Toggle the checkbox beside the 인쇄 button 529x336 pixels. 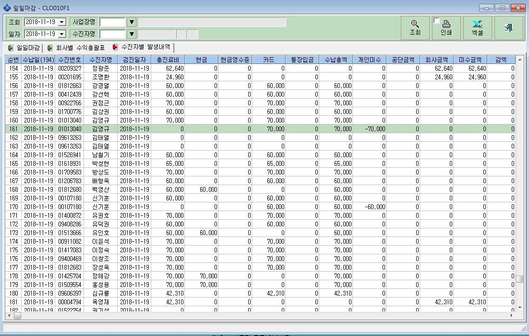point(436,21)
